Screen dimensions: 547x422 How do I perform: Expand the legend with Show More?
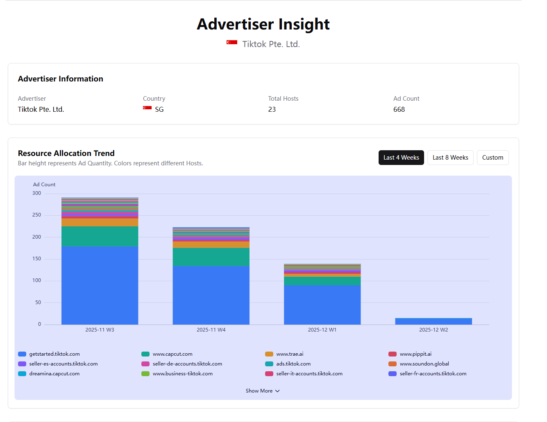click(x=263, y=391)
